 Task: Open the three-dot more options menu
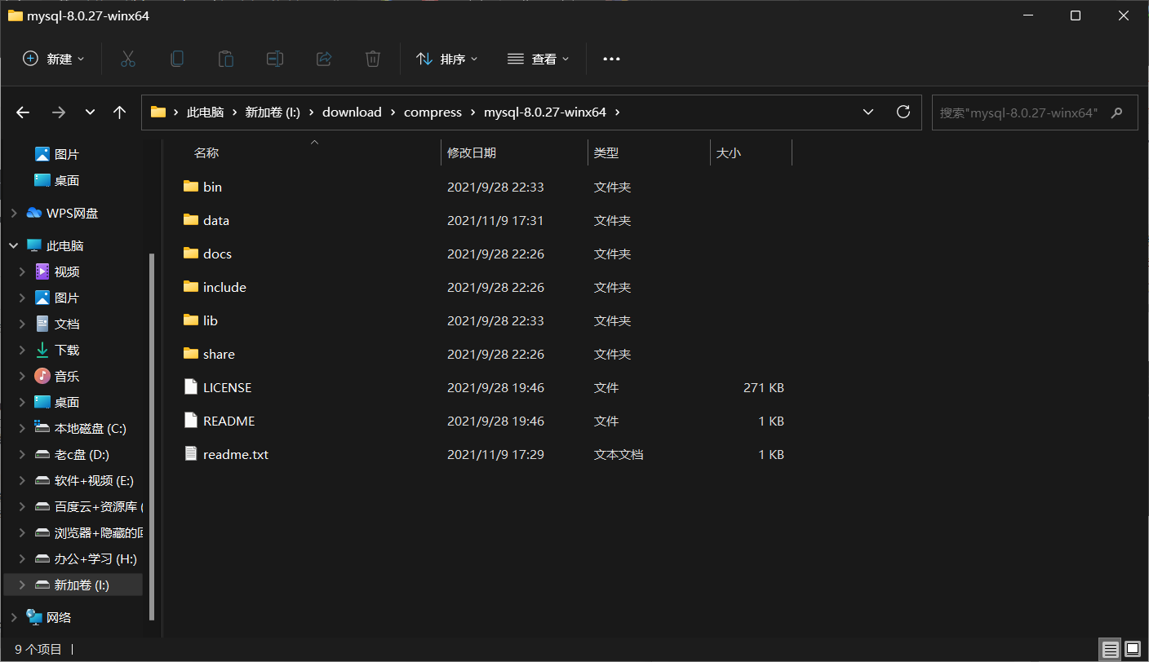pos(611,59)
